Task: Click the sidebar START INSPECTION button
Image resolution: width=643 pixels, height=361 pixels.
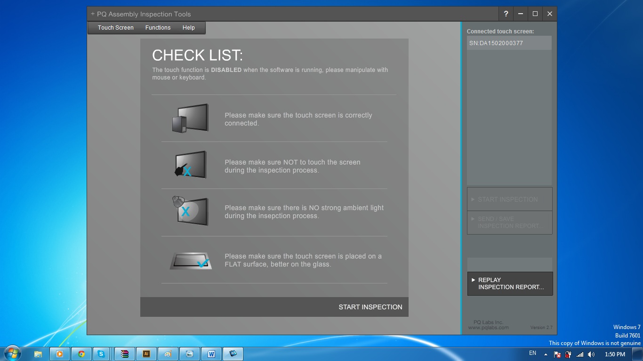Action: (x=510, y=199)
